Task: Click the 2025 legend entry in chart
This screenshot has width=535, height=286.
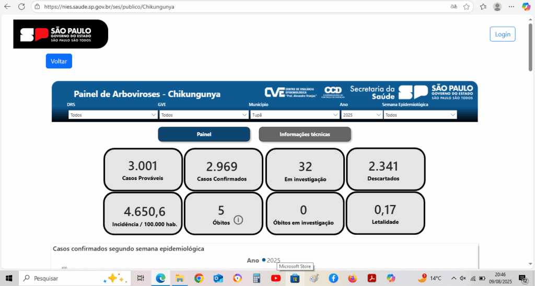Action: point(271,260)
